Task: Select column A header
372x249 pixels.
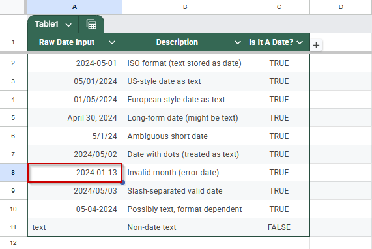Action: coord(74,7)
